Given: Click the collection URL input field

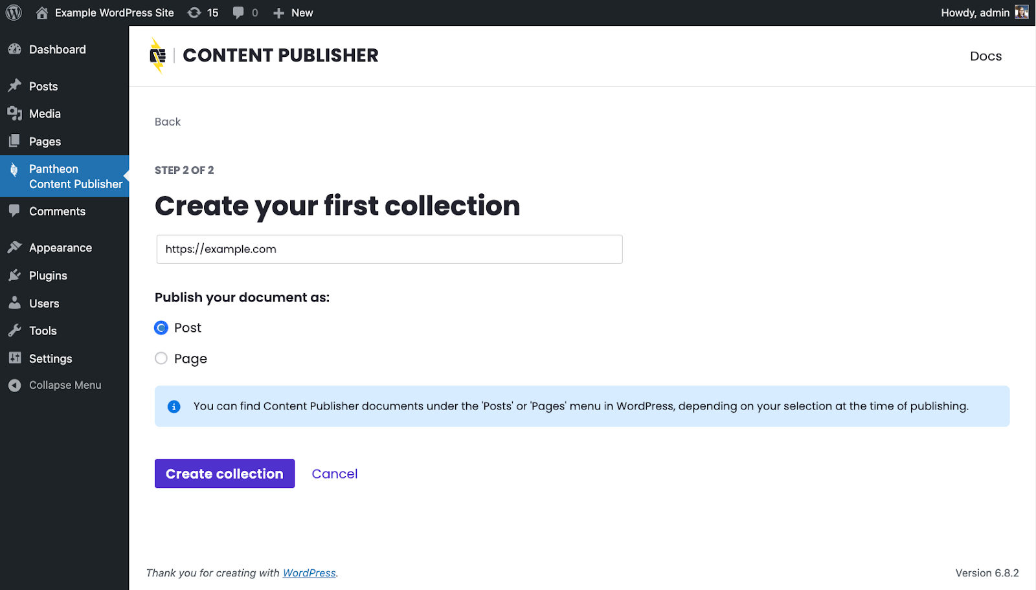Looking at the screenshot, I should click(x=389, y=249).
